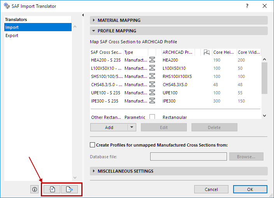Click the 190 core height value
Image resolution: width=274 pixels, height=198 pixels.
(217, 60)
